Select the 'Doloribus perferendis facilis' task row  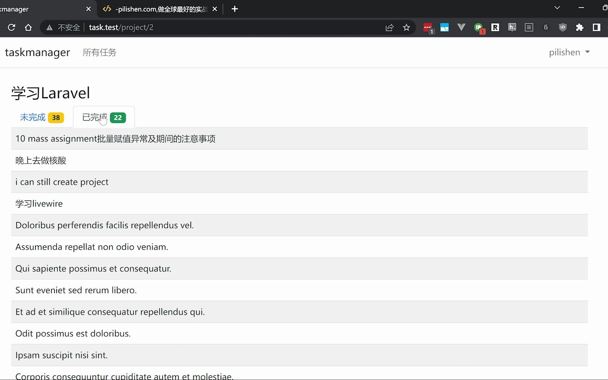click(x=299, y=225)
